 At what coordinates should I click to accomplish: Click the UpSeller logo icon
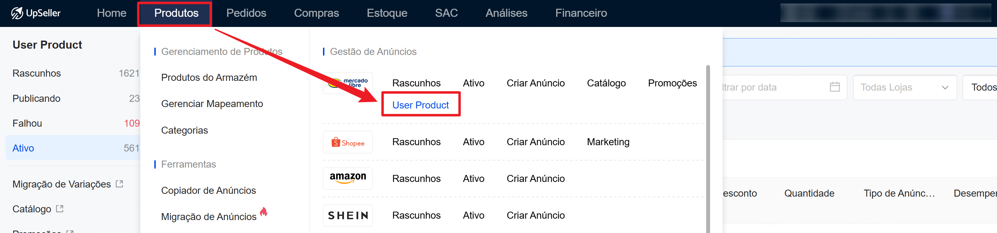point(17,13)
